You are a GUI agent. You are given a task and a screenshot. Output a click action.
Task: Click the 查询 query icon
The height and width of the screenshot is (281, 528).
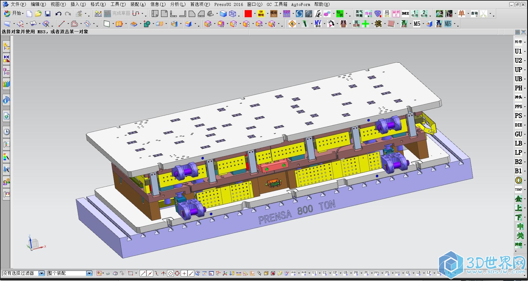click(x=474, y=14)
